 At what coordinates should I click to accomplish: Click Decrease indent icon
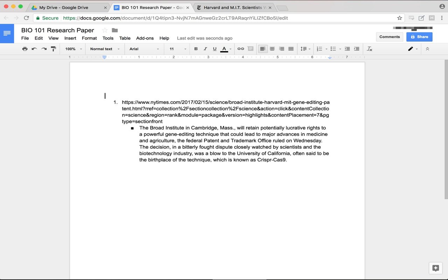[347, 49]
